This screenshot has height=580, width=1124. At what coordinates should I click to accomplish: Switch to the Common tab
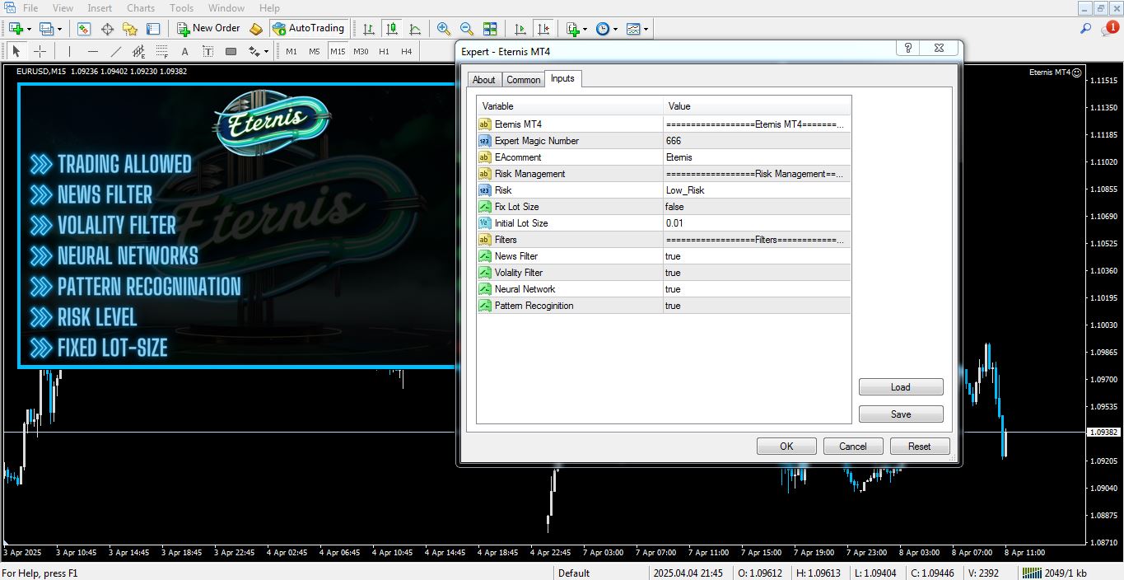click(x=523, y=80)
